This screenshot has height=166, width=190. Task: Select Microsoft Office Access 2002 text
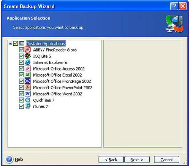coord(59,69)
